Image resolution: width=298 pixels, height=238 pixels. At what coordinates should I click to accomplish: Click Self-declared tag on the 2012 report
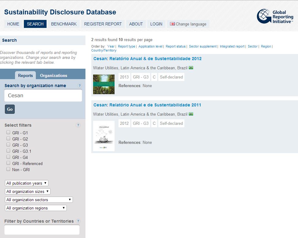click(x=171, y=77)
